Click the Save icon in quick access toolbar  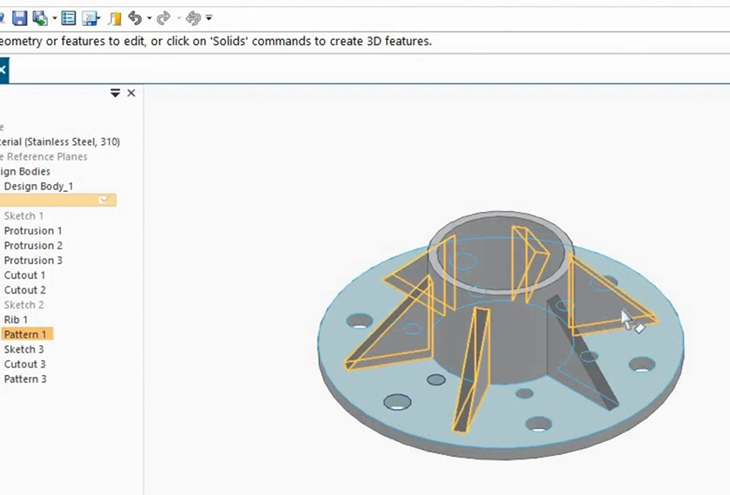click(18, 17)
